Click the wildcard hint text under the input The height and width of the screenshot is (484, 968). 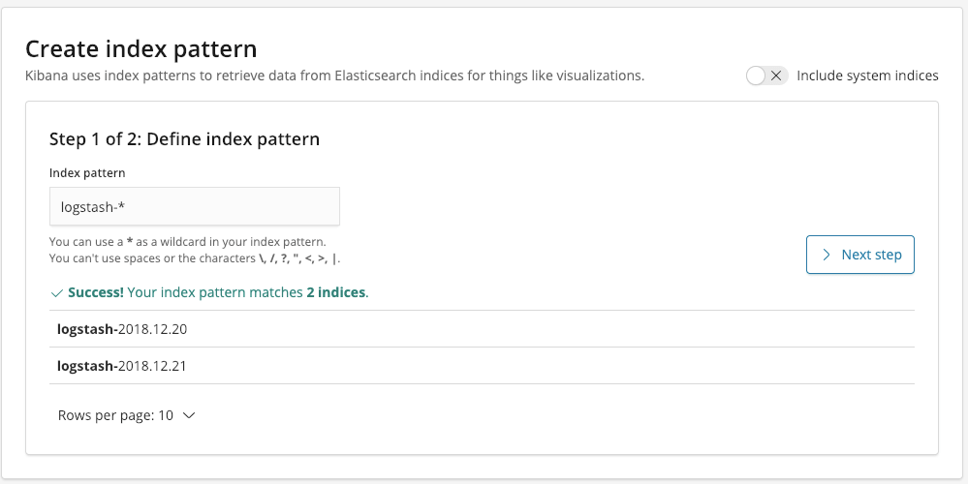click(188, 242)
